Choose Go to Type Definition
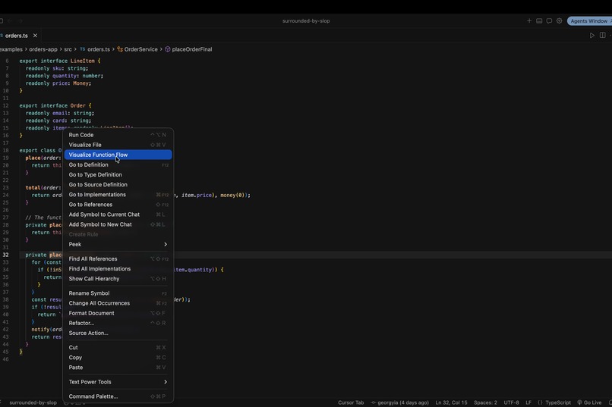This screenshot has width=612, height=407. [x=118, y=175]
